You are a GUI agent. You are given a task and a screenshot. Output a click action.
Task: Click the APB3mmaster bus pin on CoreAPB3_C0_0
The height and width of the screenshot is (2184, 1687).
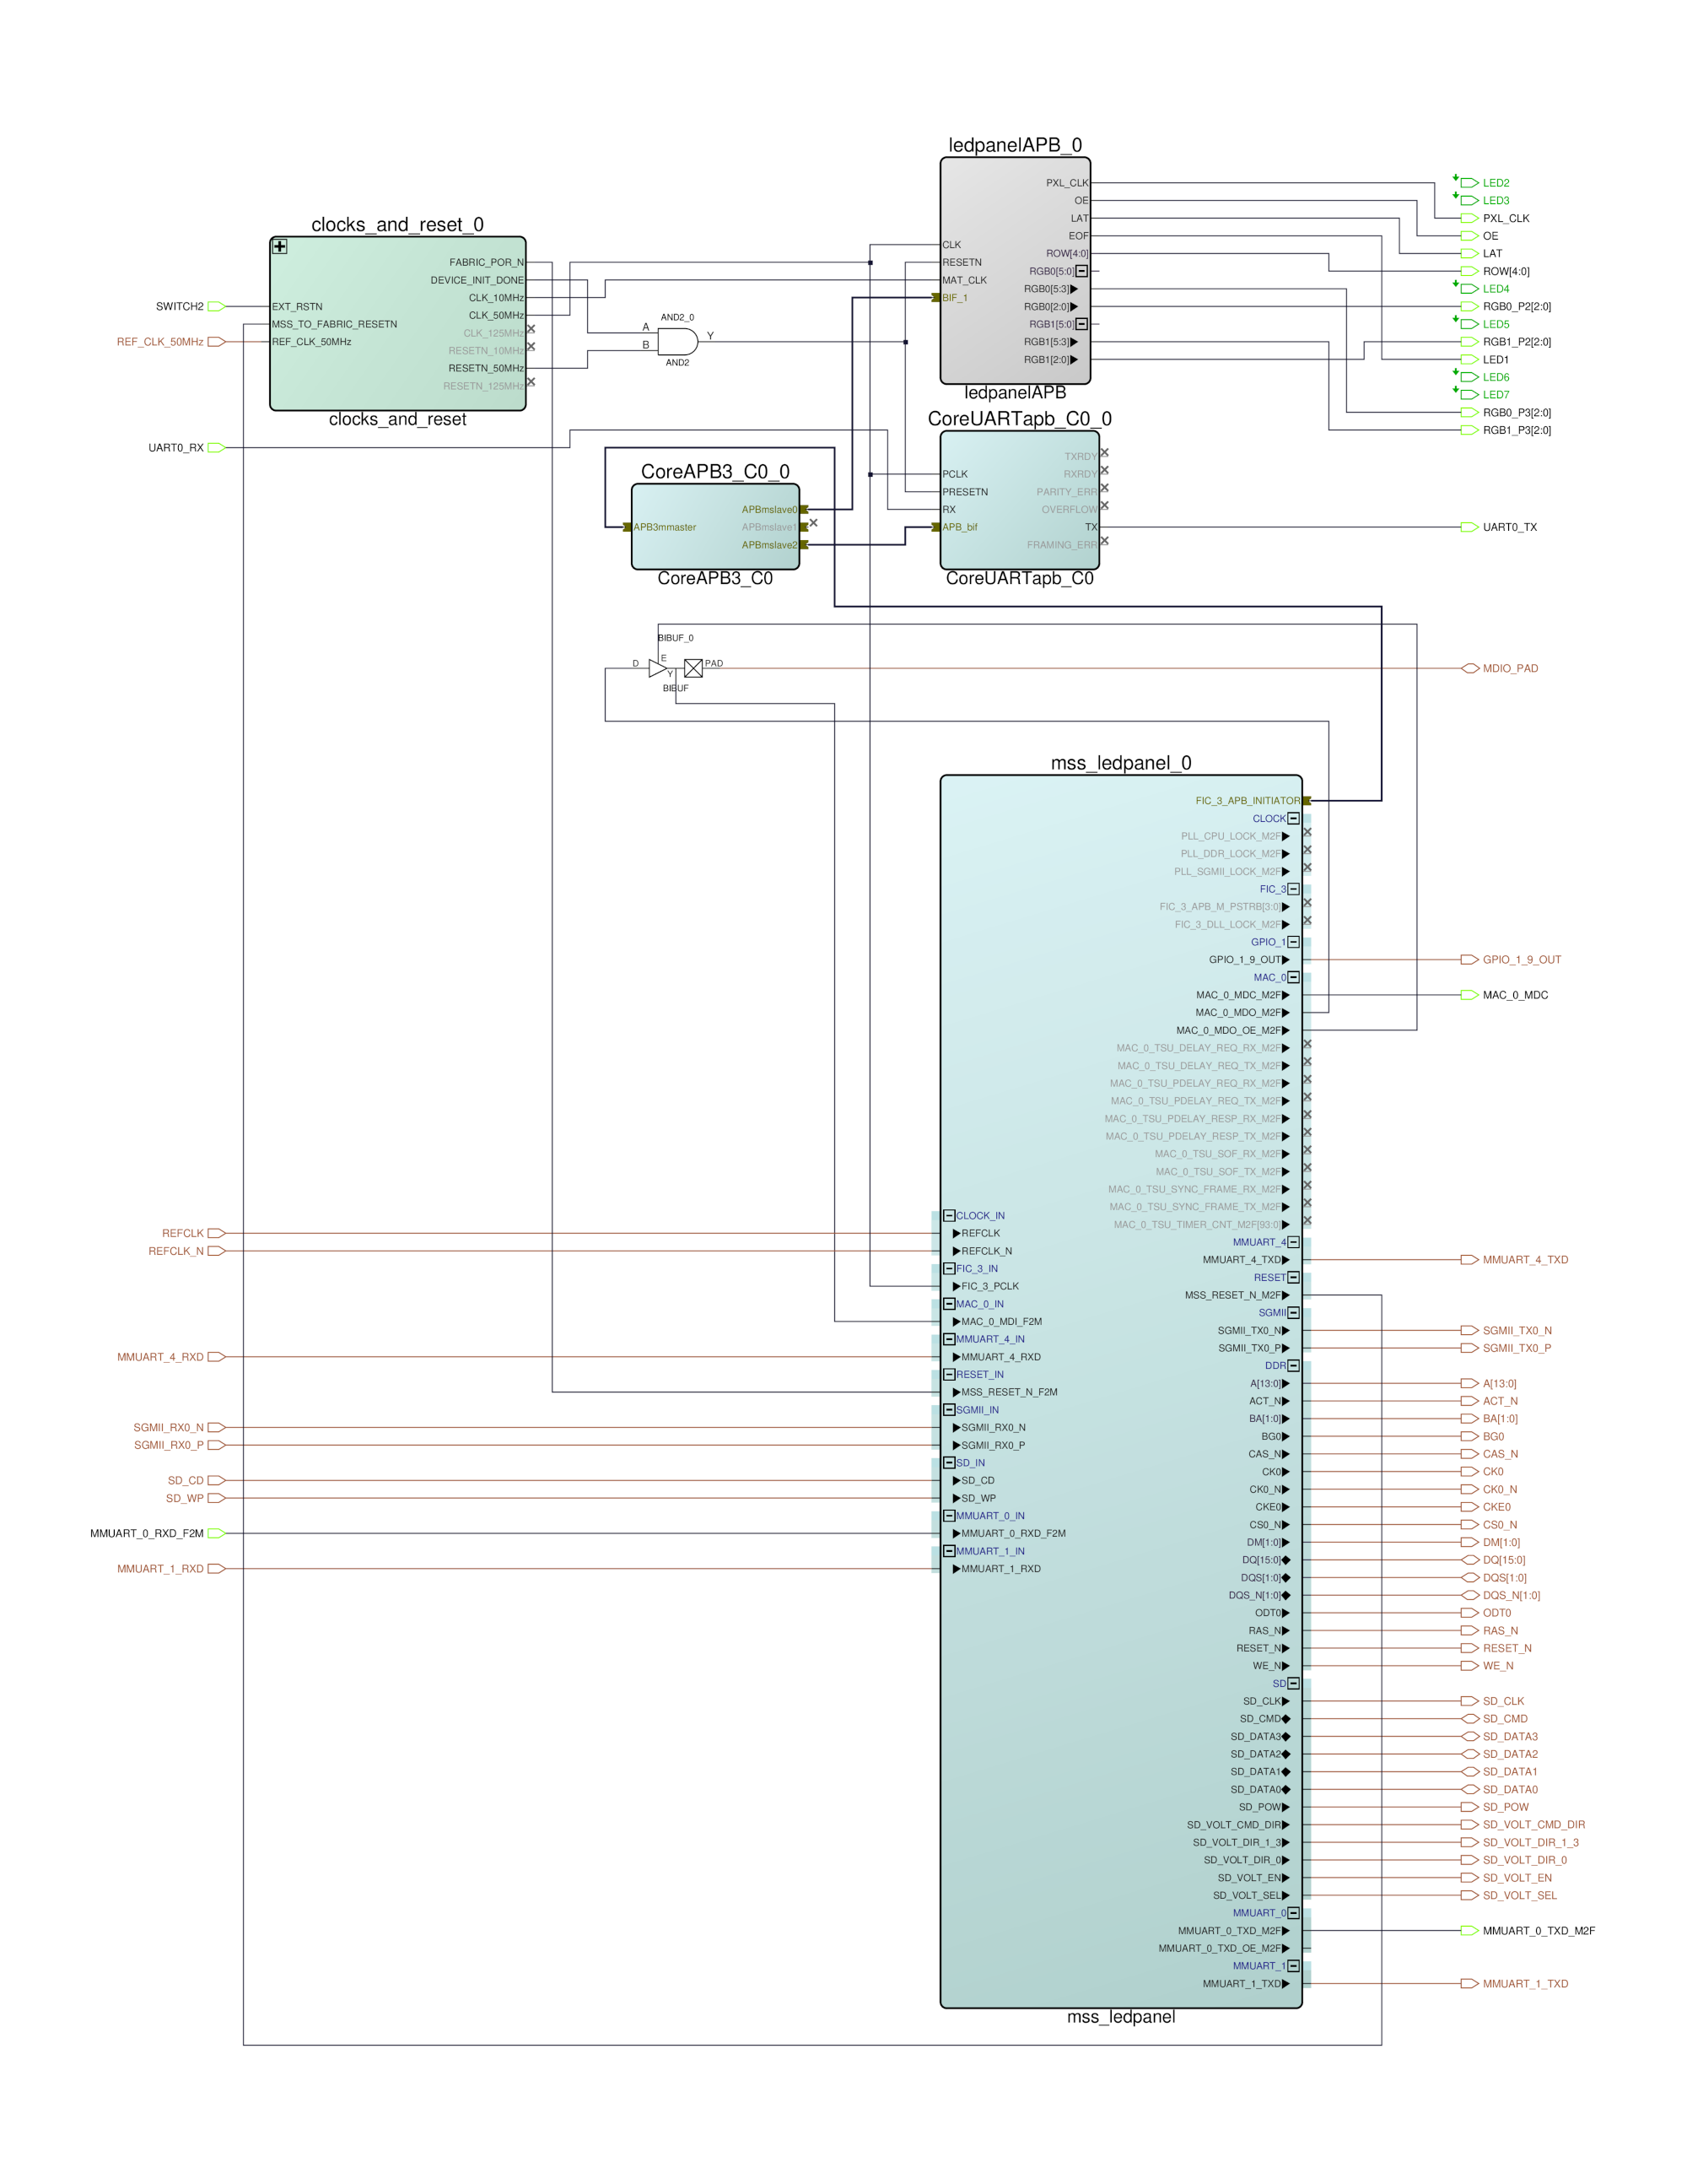(x=627, y=527)
